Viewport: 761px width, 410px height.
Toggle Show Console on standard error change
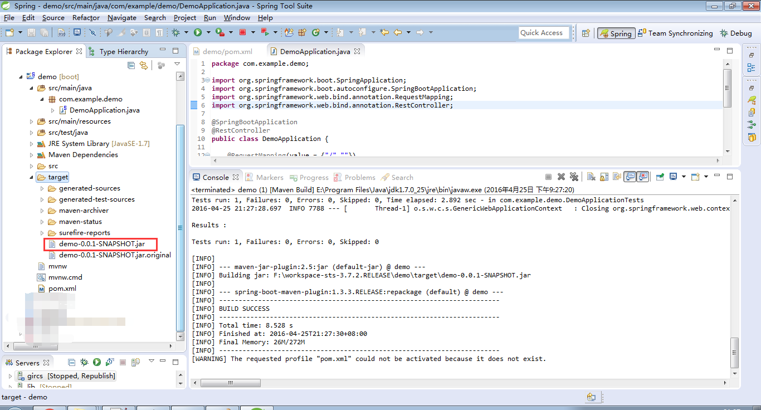[x=642, y=177]
